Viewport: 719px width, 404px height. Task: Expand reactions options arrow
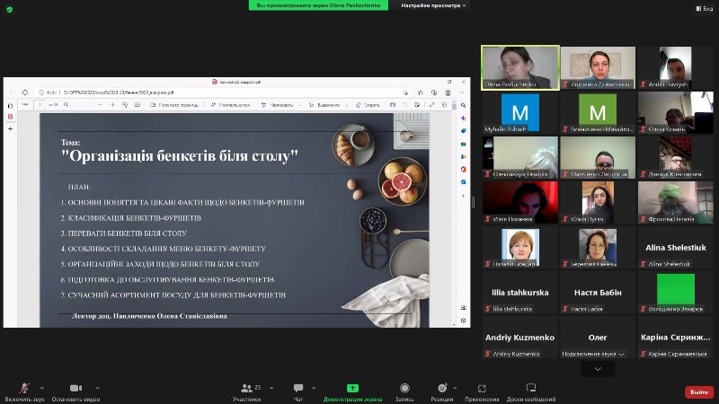point(455,388)
